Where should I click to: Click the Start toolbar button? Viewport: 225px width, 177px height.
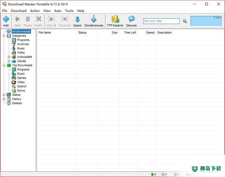pos(17,21)
